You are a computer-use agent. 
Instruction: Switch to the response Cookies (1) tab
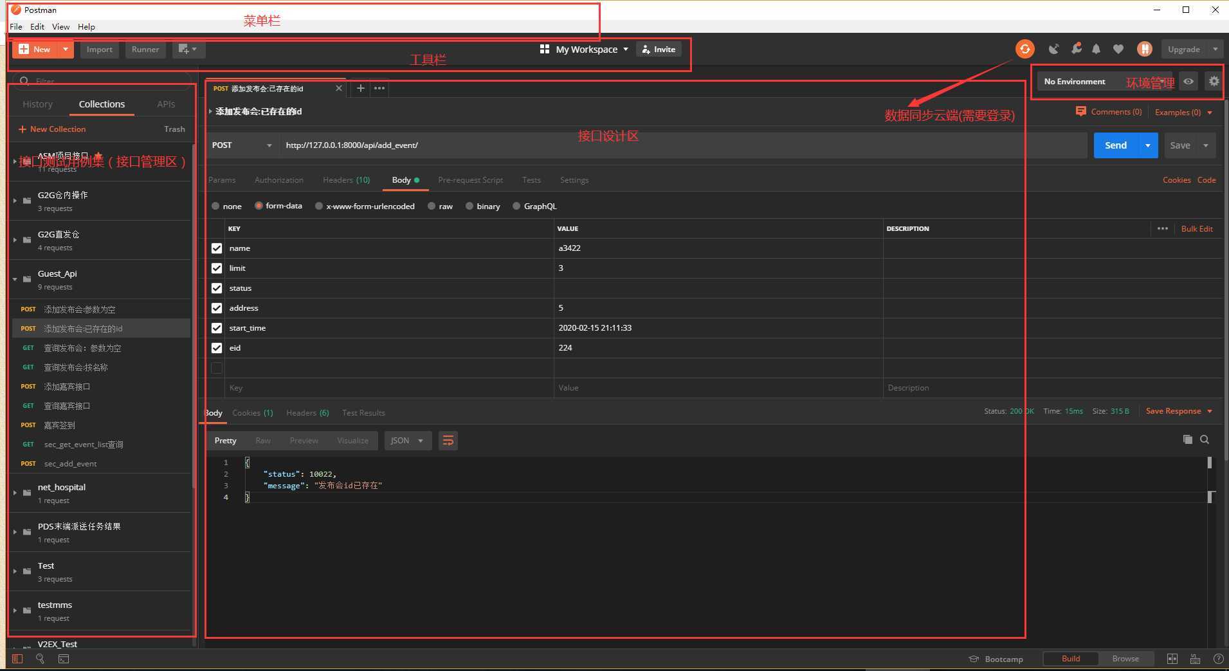[x=252, y=413]
